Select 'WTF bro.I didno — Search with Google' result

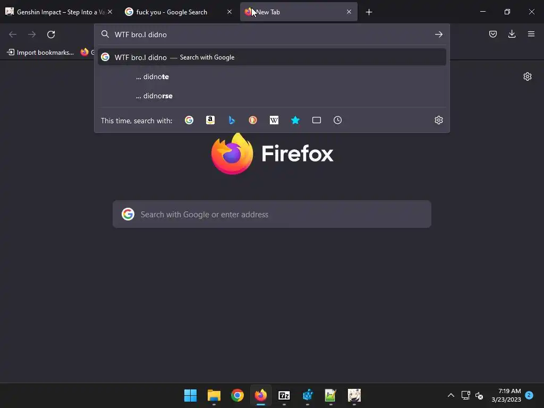coord(272,57)
